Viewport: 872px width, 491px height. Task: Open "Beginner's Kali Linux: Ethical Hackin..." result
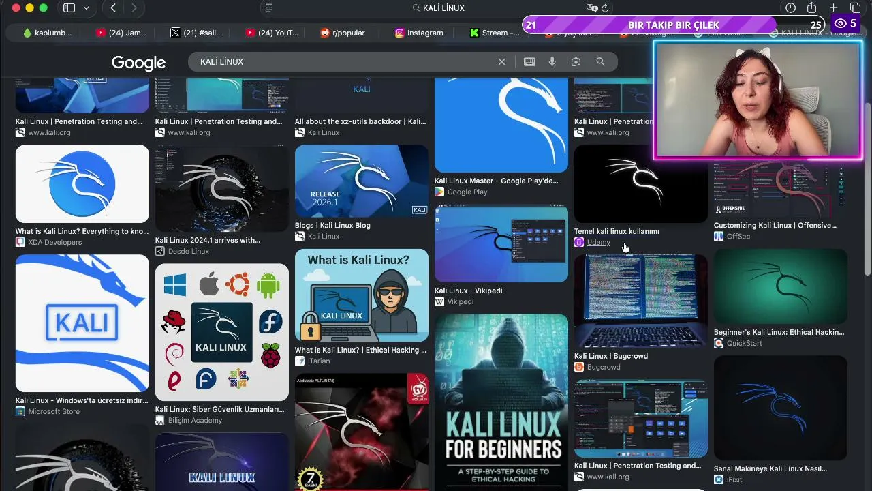click(779, 332)
